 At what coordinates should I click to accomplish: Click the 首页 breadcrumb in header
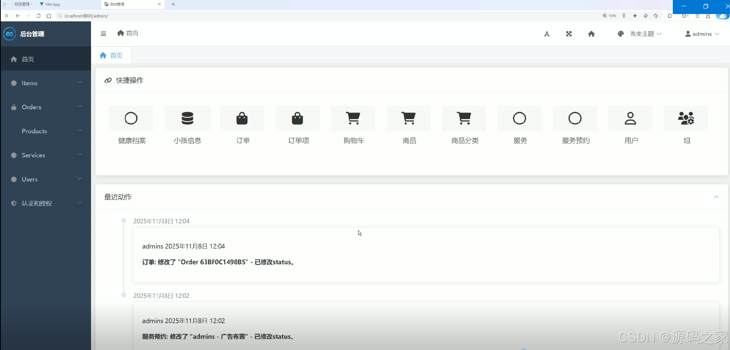pos(128,33)
